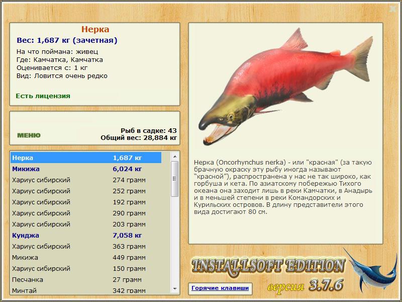402x302 pixels.
Task: Select Хариус сибирский 203 грамм row
Action: [x=86, y=224]
